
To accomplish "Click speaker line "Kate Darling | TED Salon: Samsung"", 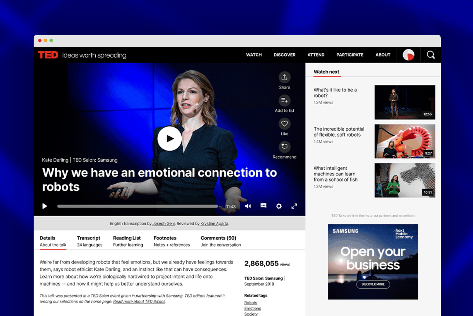I will pyautogui.click(x=79, y=160).
